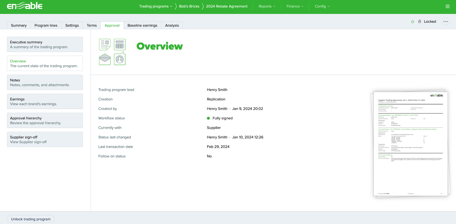Open the Config dropdown menu
The image size is (456, 224).
coord(322,6)
